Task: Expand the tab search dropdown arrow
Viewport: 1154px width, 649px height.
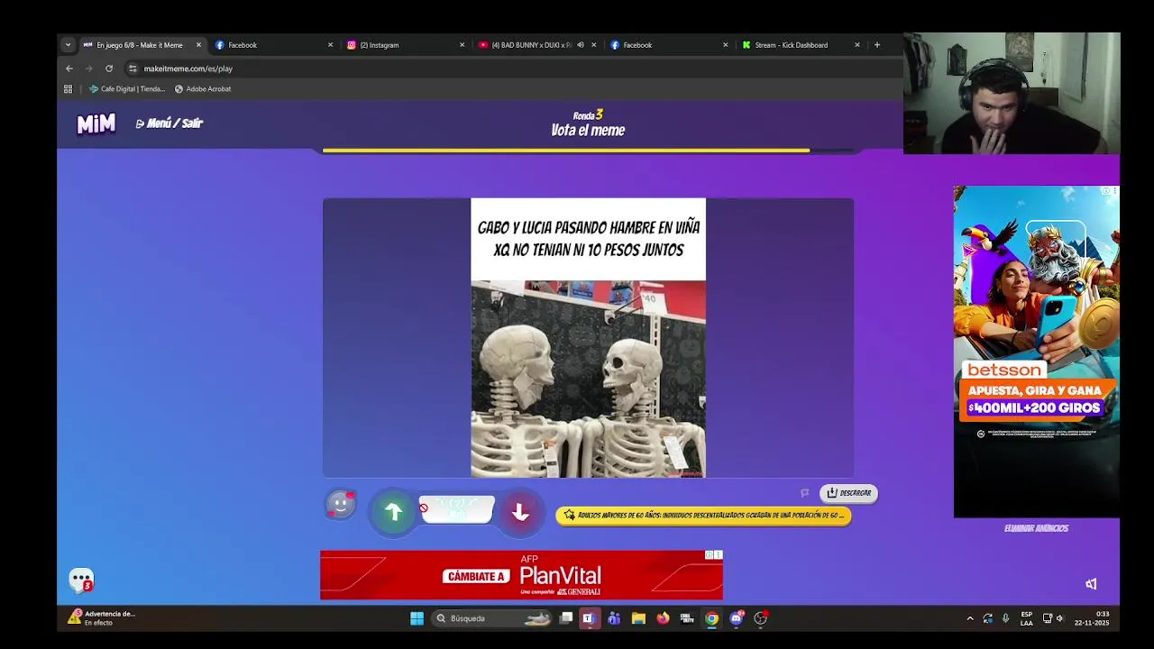Action: [x=68, y=45]
